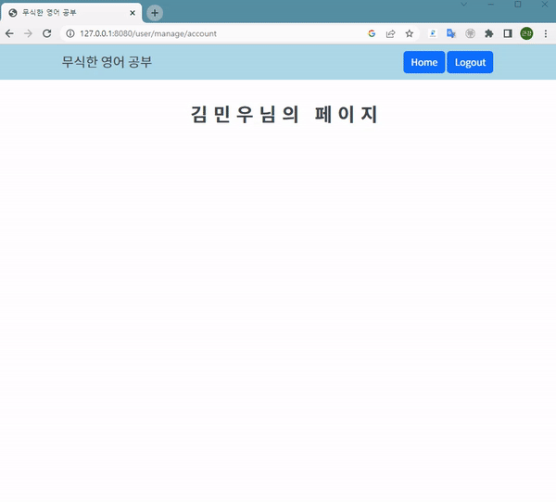Click the 김민우님의 페이지 heading
Viewport: 556px width, 502px height.
point(284,115)
